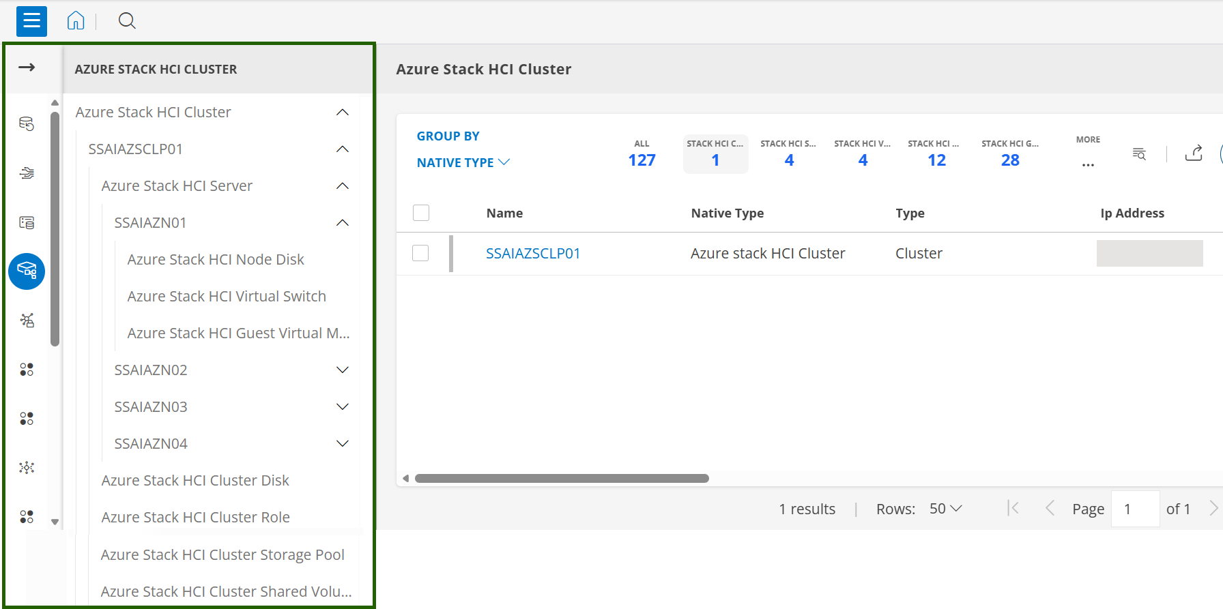
Task: Check the SSAIAZSCLP01 row checkbox
Action: 420,253
